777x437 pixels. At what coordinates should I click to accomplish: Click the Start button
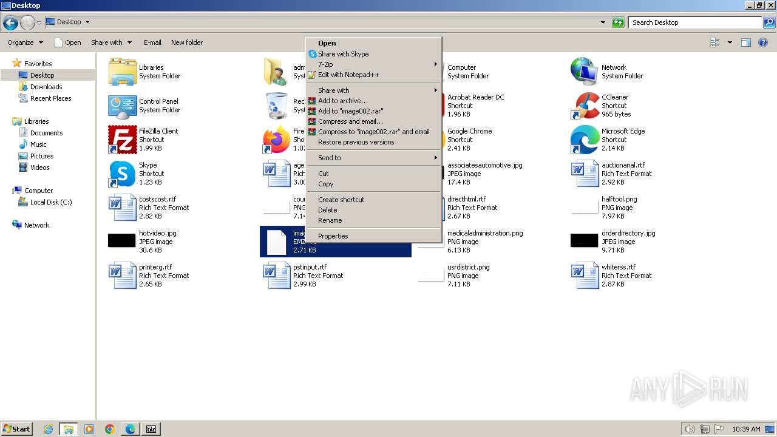pyautogui.click(x=16, y=429)
